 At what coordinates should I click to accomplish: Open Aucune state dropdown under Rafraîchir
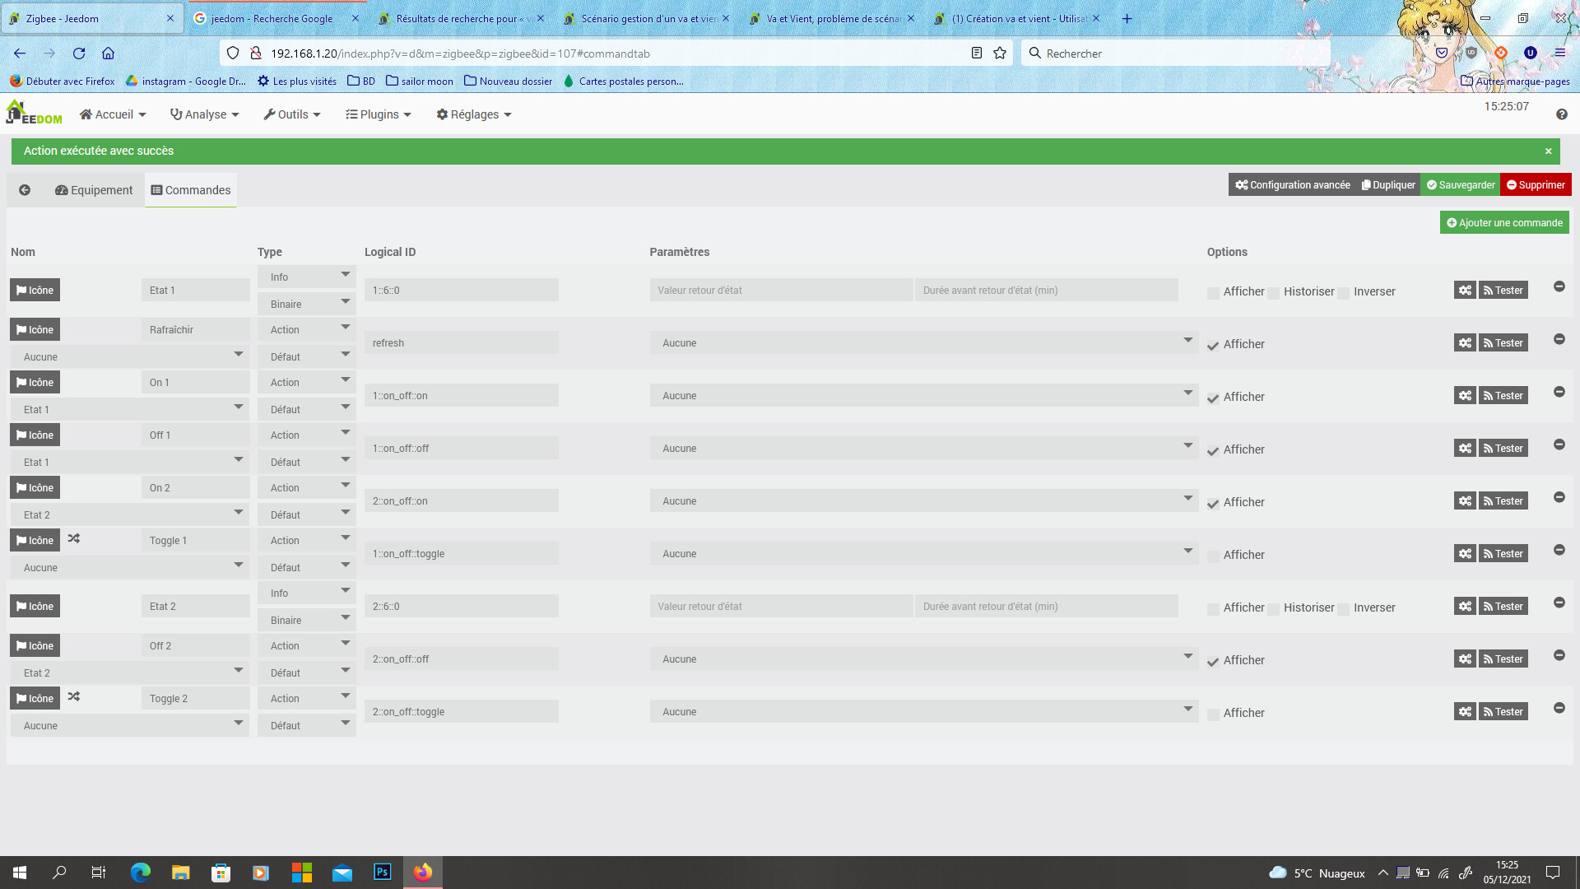pos(129,356)
